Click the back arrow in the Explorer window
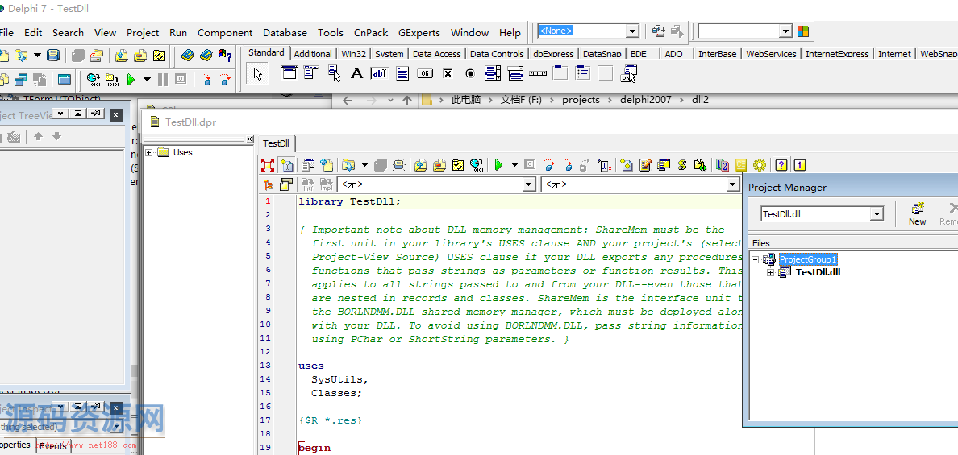This screenshot has height=455, width=958. coord(348,100)
